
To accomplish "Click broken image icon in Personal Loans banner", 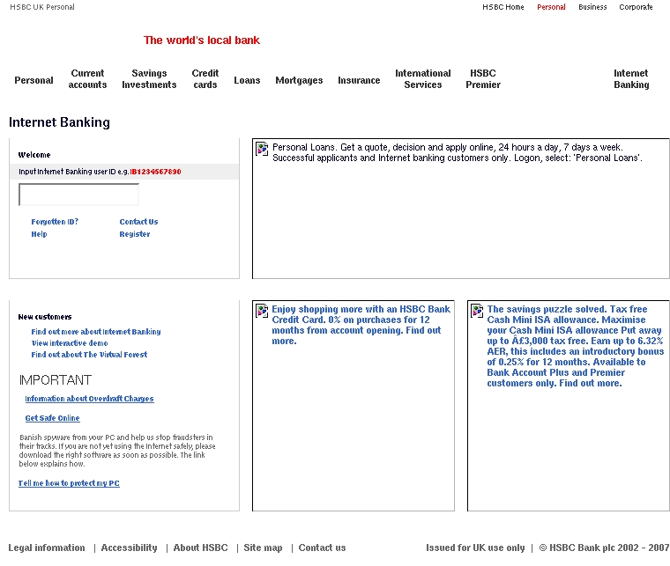I will click(x=262, y=149).
